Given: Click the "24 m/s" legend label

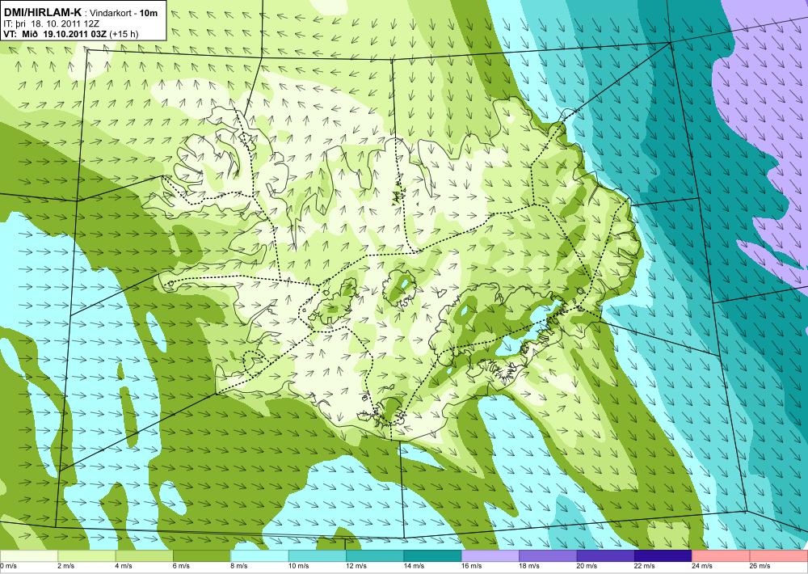Looking at the screenshot, I should pos(702,566).
